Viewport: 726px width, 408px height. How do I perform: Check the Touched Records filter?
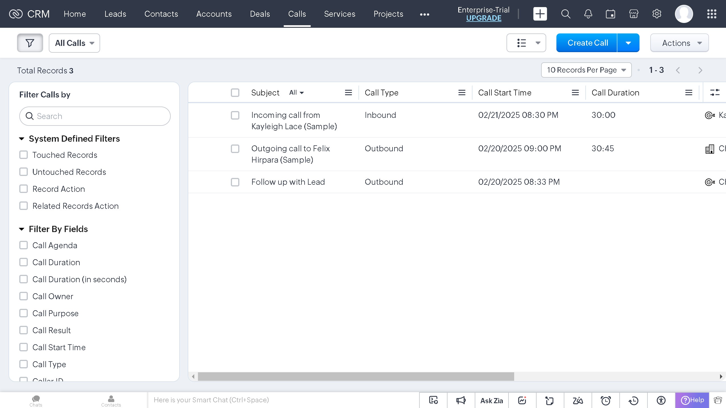coord(24,155)
